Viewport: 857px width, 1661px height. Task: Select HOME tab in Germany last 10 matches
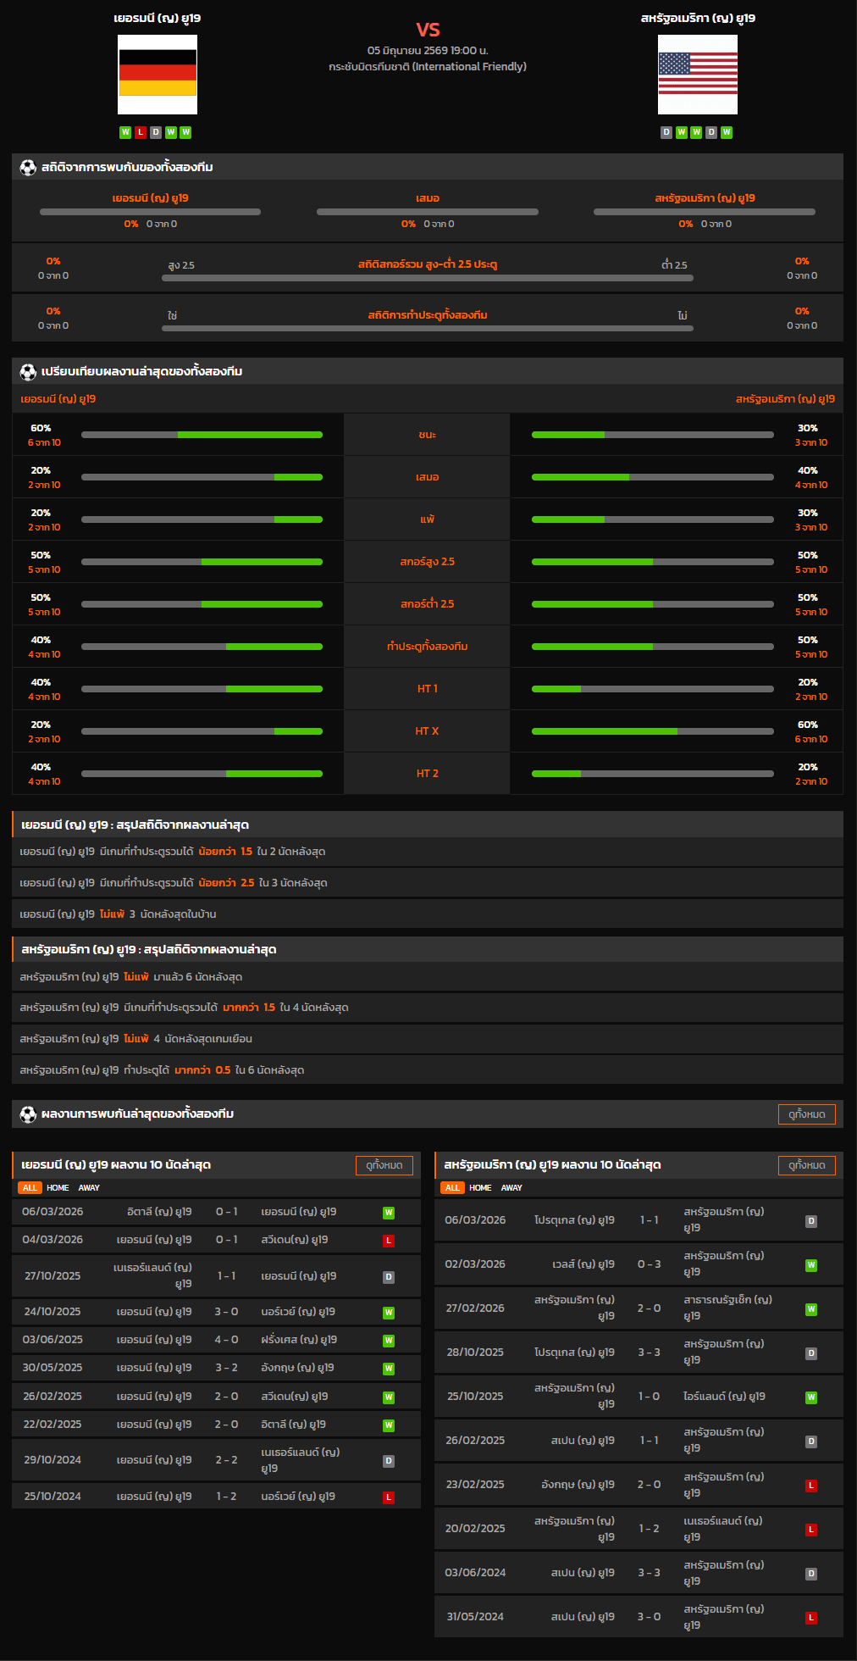58,1188
